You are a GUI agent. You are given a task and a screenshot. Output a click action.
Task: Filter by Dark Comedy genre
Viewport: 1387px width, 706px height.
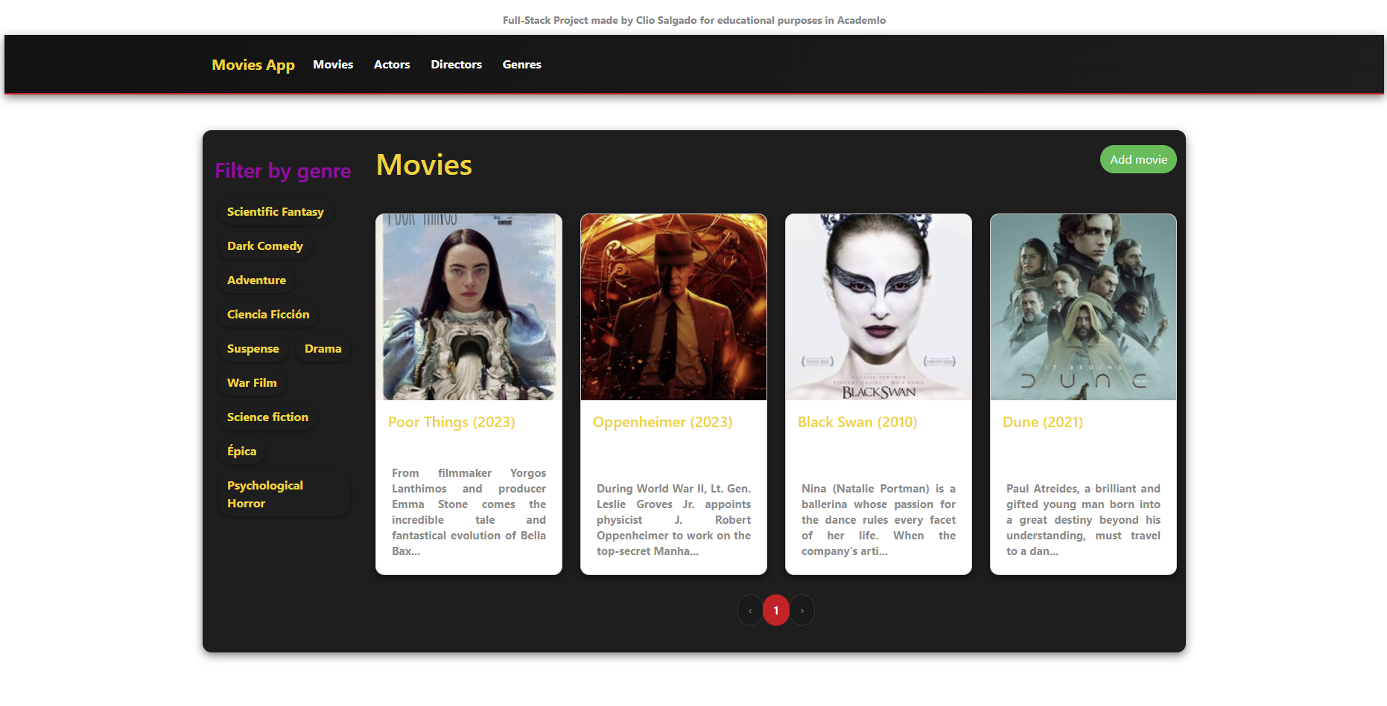(265, 246)
